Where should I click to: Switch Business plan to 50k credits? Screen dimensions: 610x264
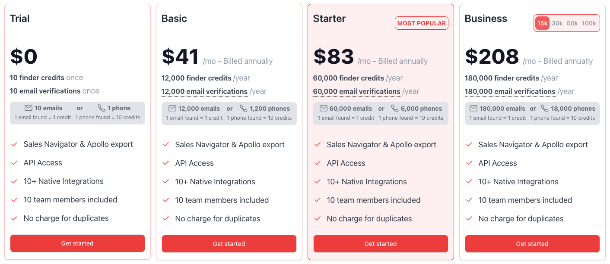coord(572,23)
